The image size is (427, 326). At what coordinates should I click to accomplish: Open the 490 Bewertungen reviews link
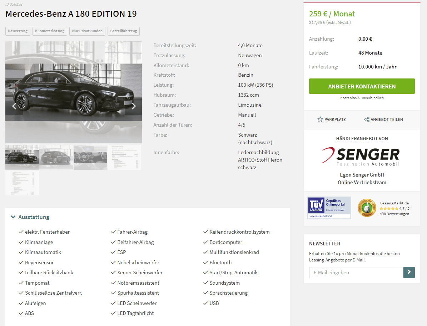(x=394, y=214)
